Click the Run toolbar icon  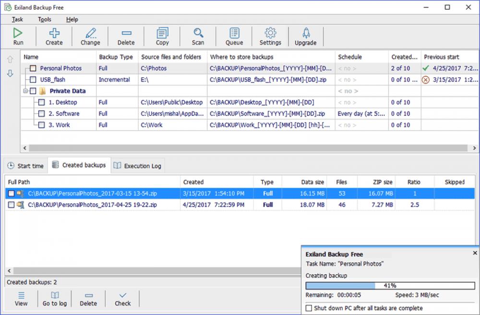coord(18,36)
